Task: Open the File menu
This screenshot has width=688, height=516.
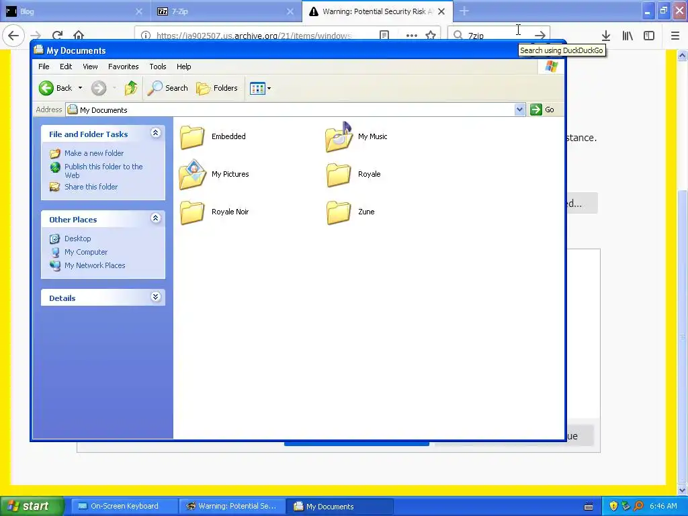Action: point(44,67)
